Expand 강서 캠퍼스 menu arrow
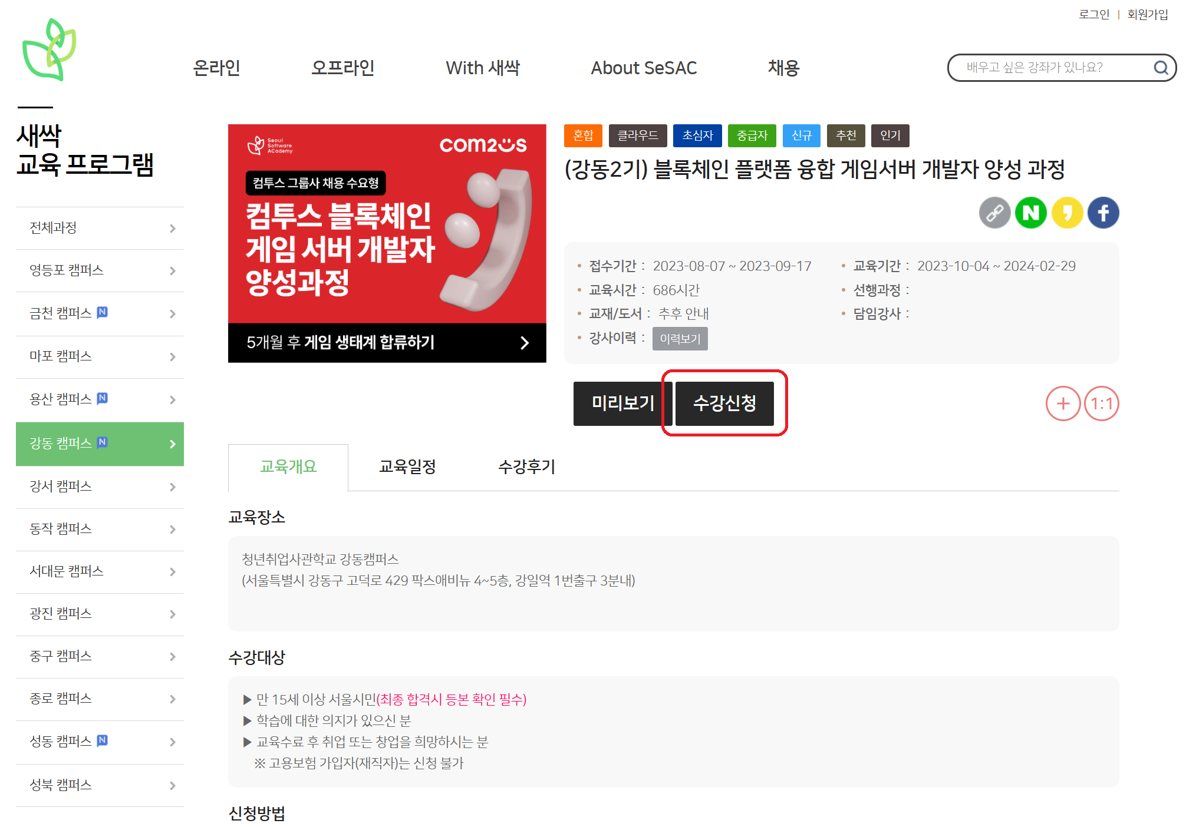Screen dimensions: 1186x827 pyautogui.click(x=172, y=487)
